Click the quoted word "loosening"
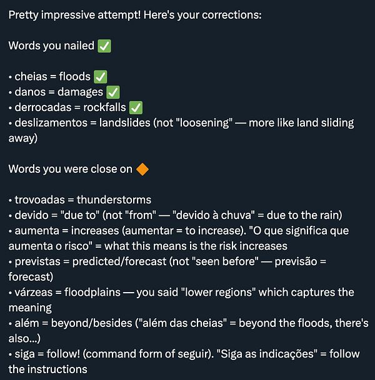 click(x=204, y=123)
